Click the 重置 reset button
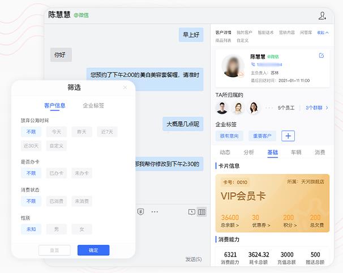The height and width of the screenshot is (273, 343). (x=54, y=250)
